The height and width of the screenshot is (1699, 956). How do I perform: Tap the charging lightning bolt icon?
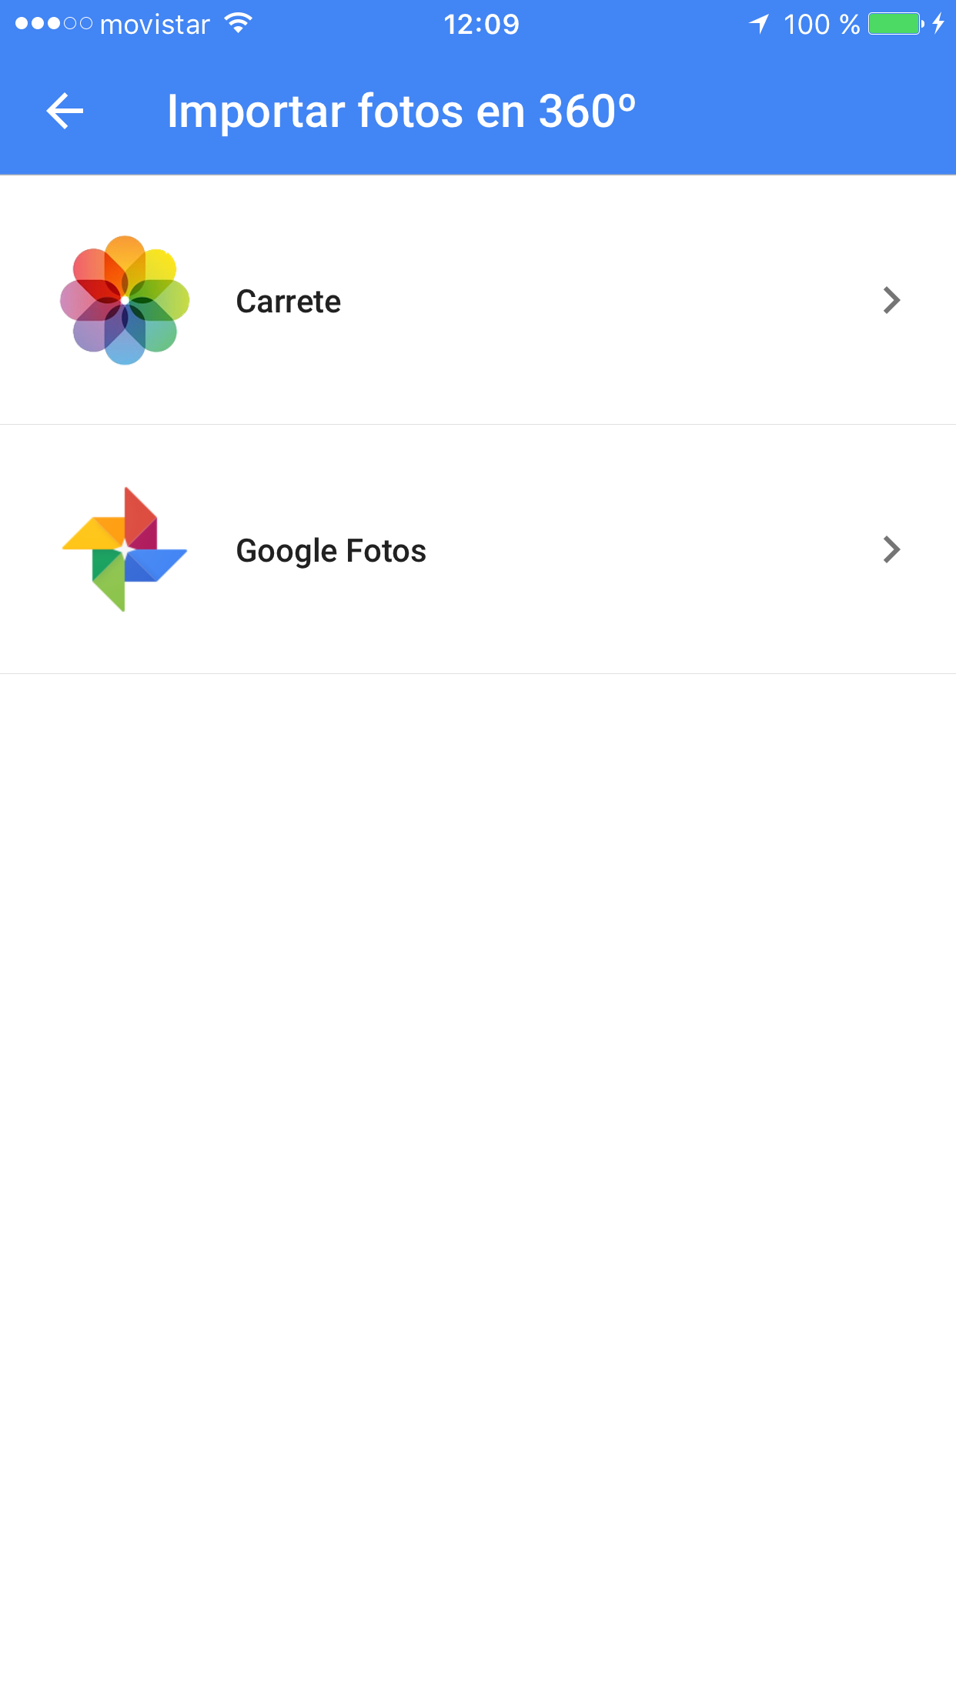[x=938, y=24]
